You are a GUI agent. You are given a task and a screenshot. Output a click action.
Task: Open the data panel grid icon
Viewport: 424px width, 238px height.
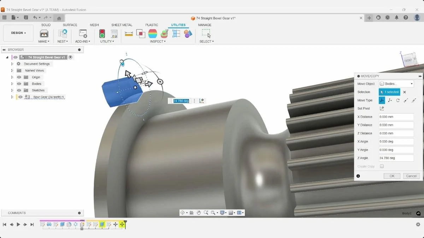click(x=4, y=17)
